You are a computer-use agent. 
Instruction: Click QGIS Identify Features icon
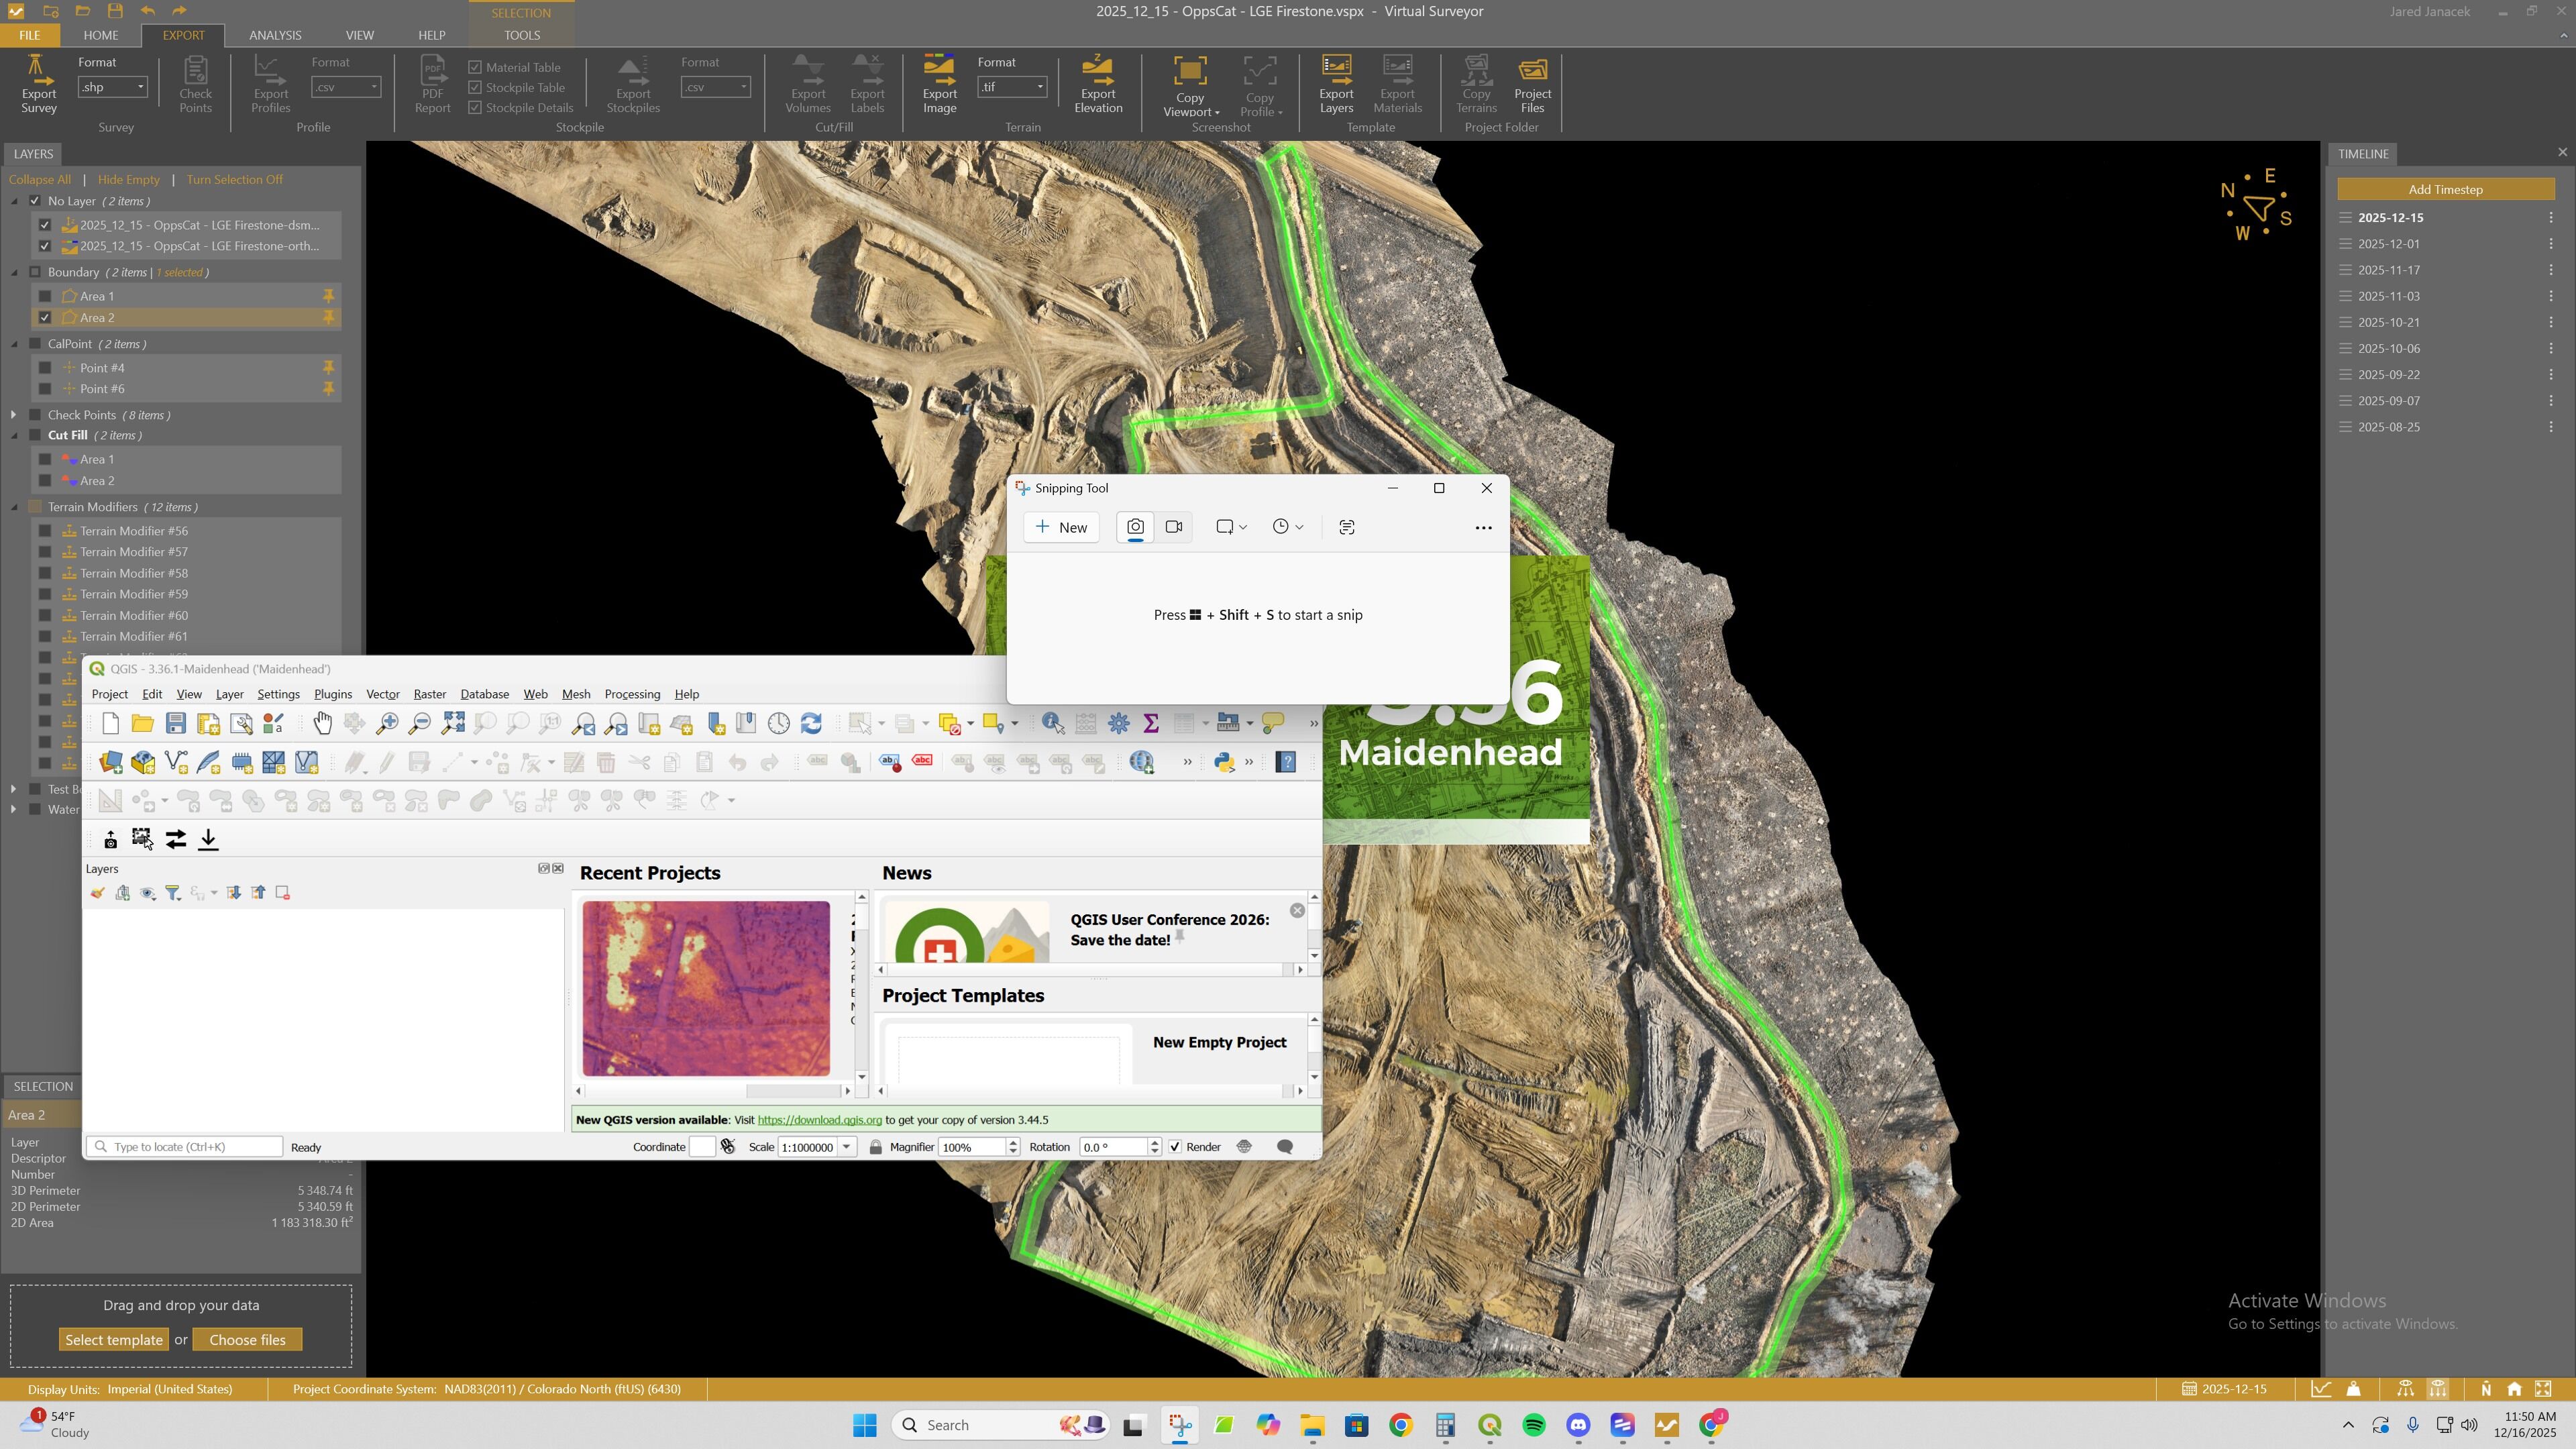[x=1052, y=723]
